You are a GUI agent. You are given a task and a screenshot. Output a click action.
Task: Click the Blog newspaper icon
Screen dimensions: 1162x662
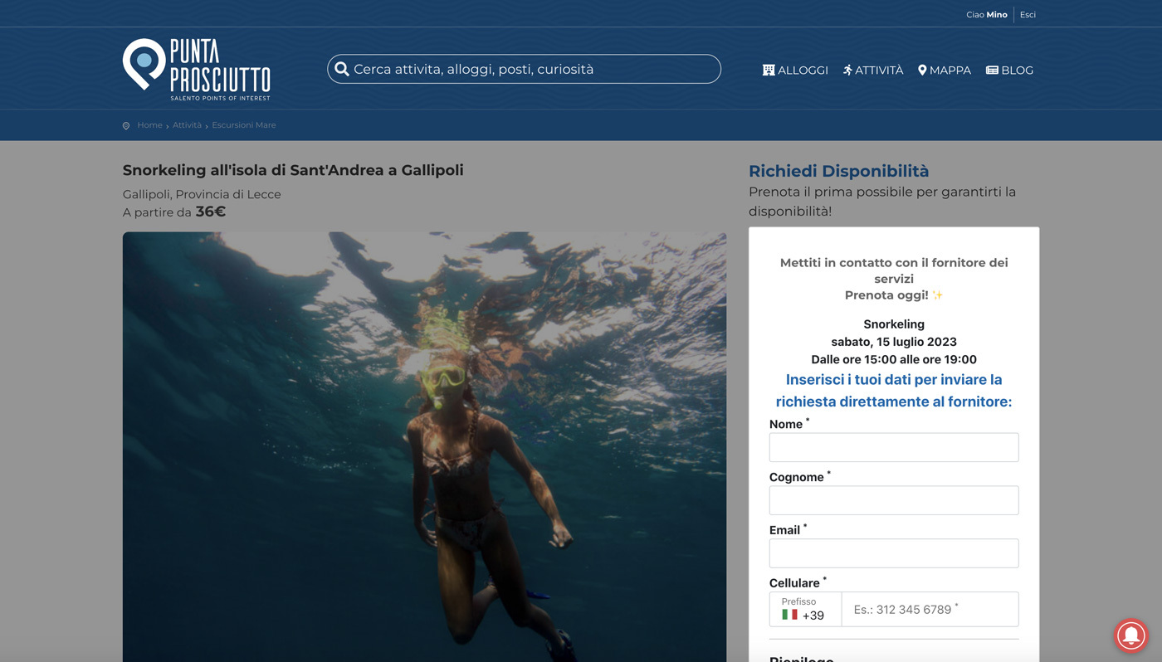coord(992,71)
